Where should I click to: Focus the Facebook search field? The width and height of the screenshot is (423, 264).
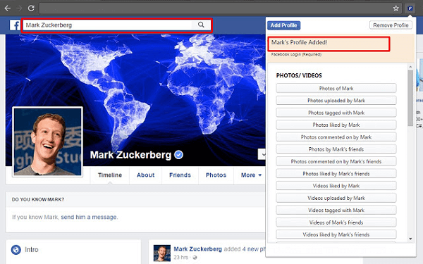click(x=117, y=25)
